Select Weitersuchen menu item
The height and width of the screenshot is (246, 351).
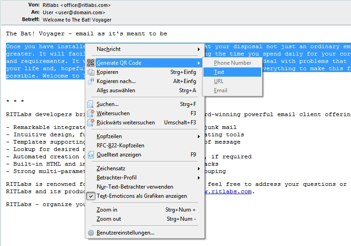tap(145, 113)
